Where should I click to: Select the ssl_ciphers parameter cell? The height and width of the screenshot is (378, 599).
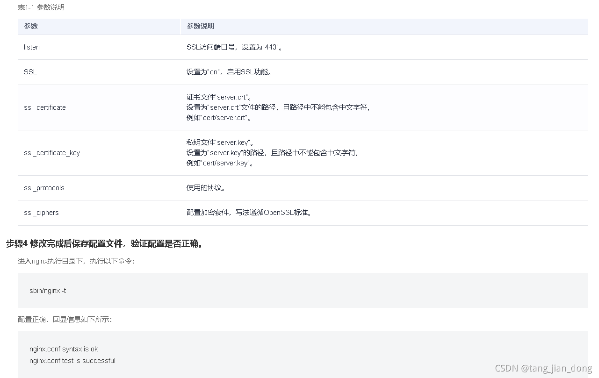coord(41,213)
